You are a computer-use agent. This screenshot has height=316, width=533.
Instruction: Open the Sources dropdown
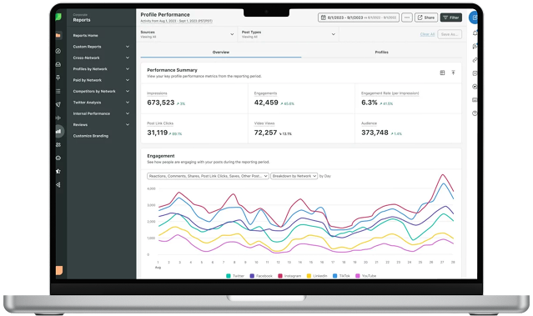coord(188,34)
